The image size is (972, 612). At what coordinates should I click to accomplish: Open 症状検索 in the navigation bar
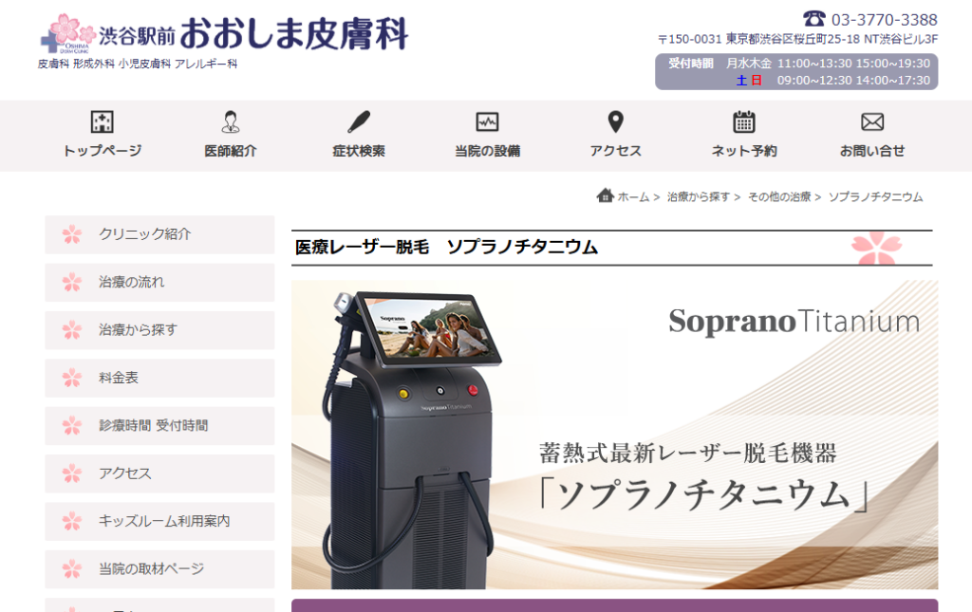(x=359, y=151)
